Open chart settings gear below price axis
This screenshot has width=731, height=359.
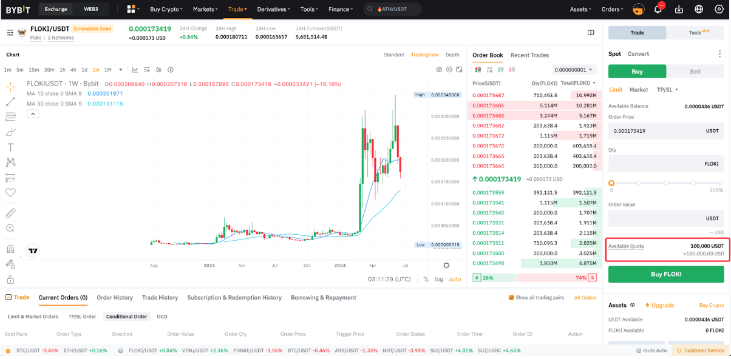(x=446, y=265)
